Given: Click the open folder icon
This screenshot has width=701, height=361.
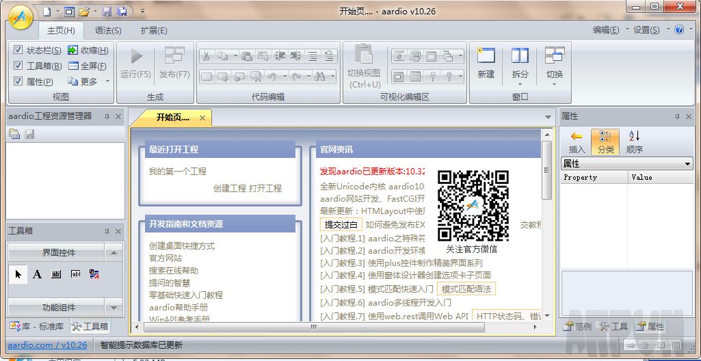Looking at the screenshot, I should (x=85, y=12).
